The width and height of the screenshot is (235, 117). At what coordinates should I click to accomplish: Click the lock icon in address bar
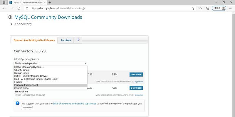[27, 8]
